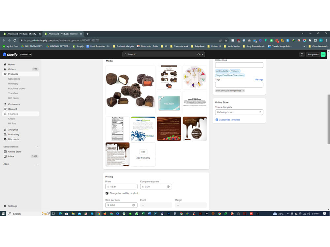Open the Task View icon in the taskbar

coord(54,214)
